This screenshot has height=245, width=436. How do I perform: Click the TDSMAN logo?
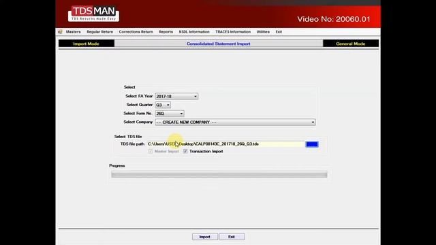click(x=93, y=14)
